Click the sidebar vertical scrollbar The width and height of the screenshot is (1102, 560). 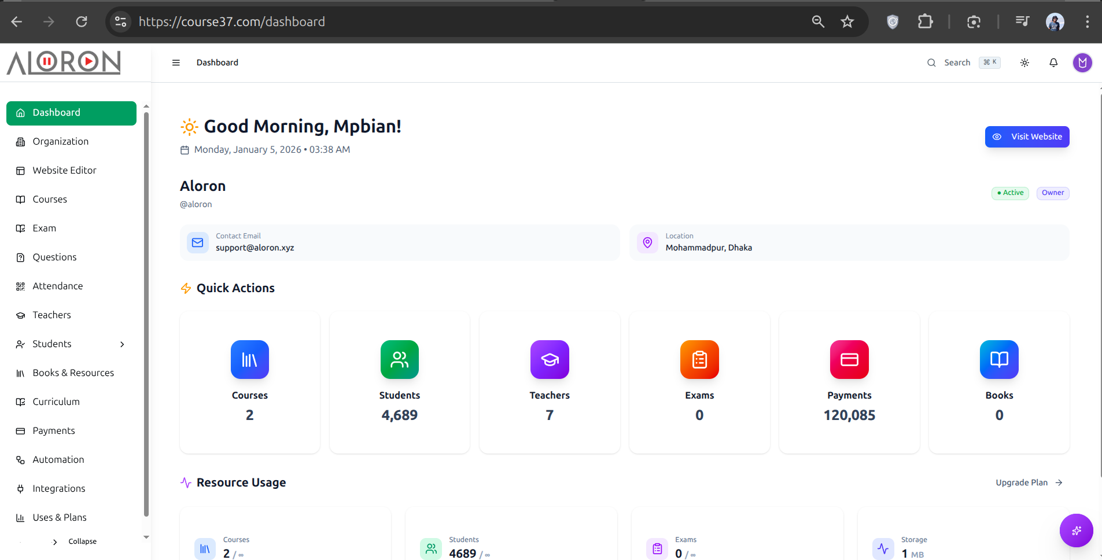(146, 312)
